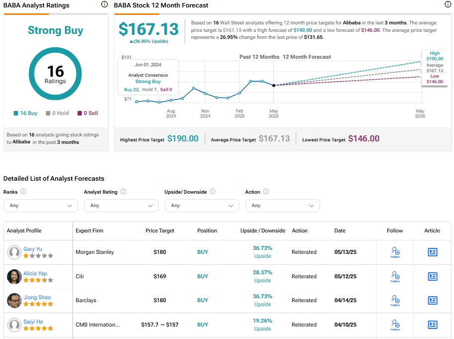
Task: Open Jiong Shao's analyst profile
Action: (x=37, y=297)
